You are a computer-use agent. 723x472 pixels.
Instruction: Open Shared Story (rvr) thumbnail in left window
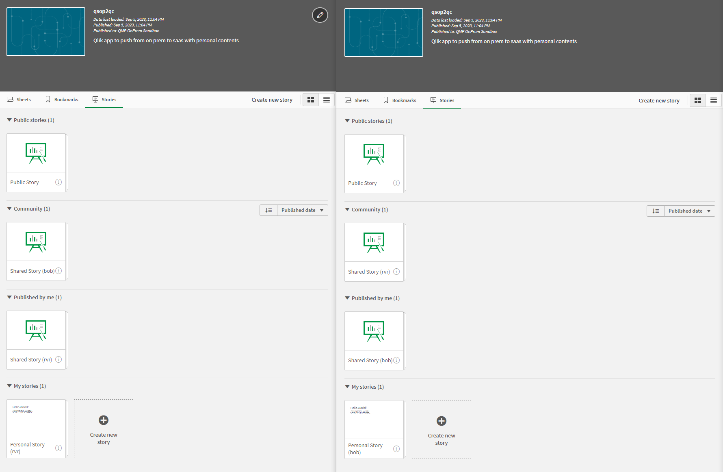coord(36,331)
